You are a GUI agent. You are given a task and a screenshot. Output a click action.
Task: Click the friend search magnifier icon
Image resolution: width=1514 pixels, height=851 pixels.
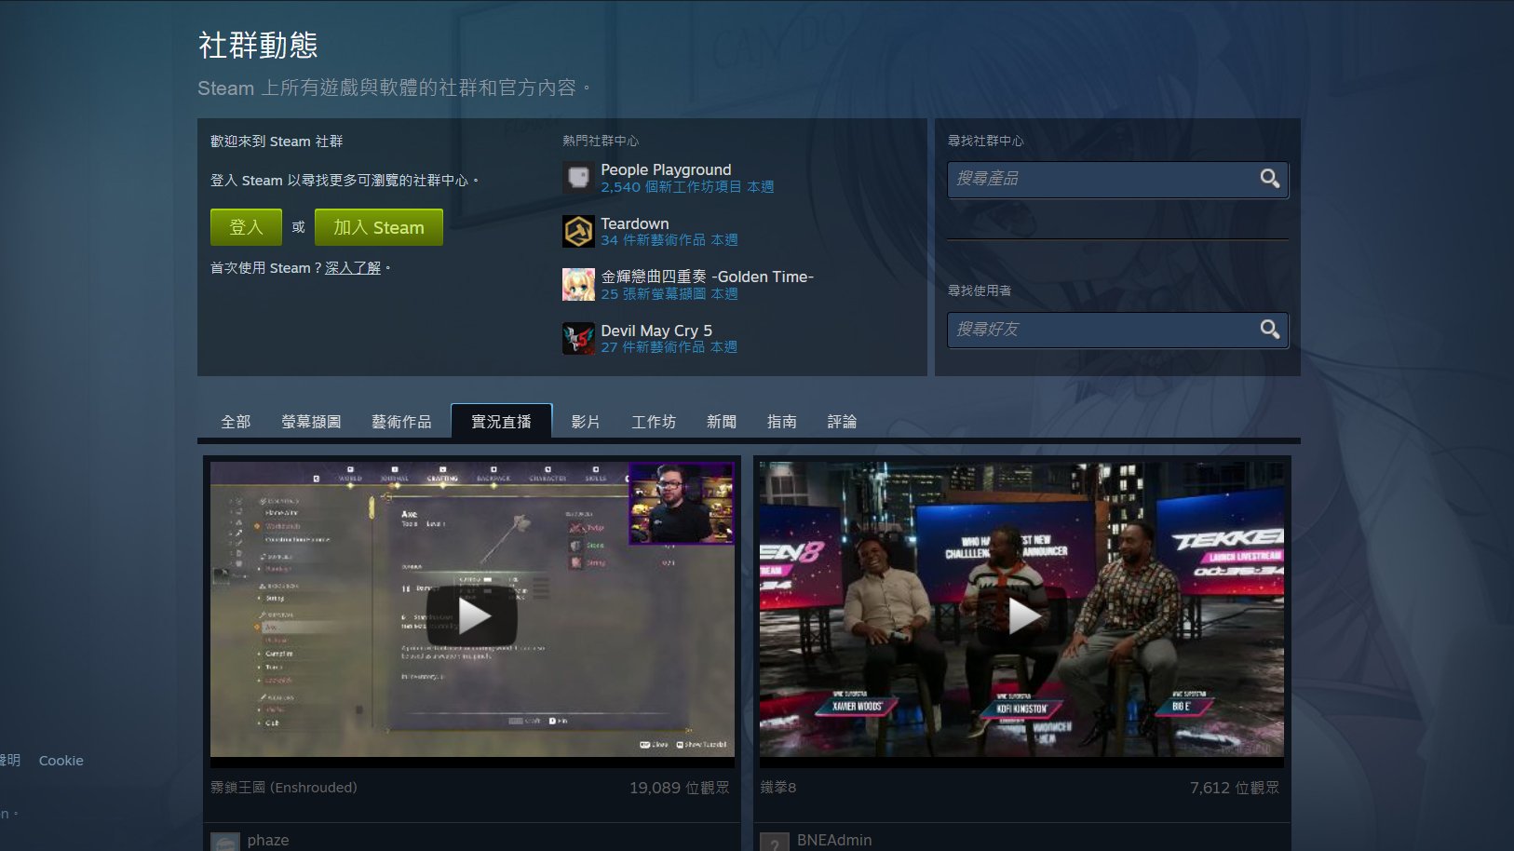(x=1269, y=330)
